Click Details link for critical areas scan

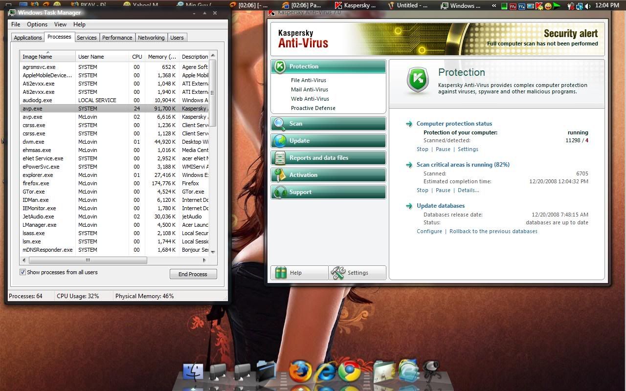tap(469, 190)
